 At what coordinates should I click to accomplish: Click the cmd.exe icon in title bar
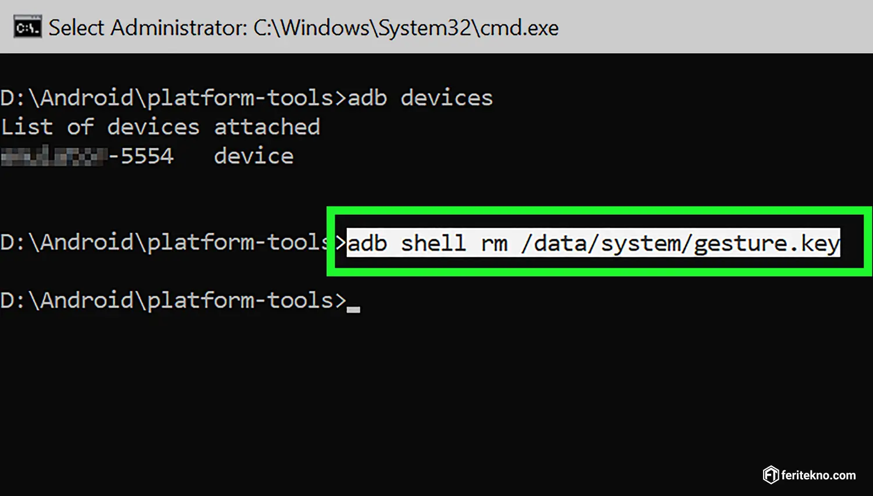(x=27, y=27)
